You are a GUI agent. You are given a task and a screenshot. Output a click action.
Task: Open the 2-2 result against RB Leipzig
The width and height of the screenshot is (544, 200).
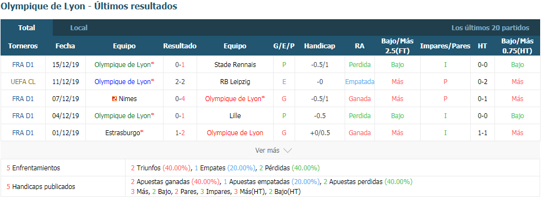click(x=179, y=82)
